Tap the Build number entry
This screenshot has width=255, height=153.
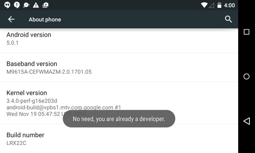point(119,138)
